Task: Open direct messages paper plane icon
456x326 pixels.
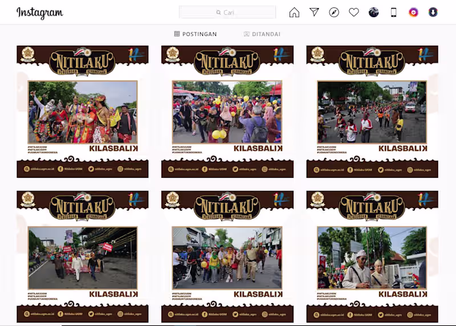Action: coord(315,12)
